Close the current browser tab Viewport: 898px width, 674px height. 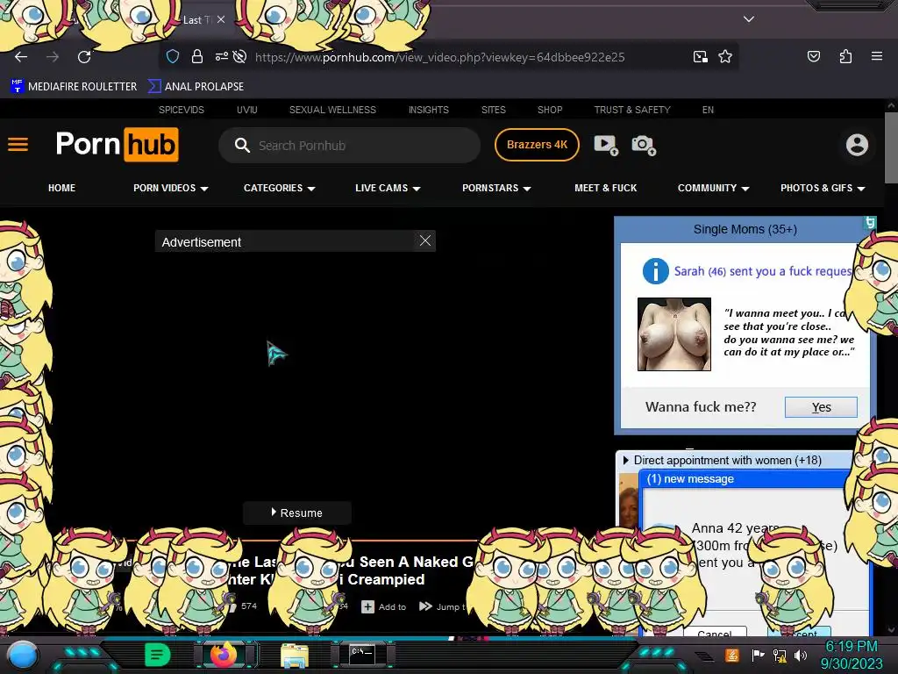220,19
